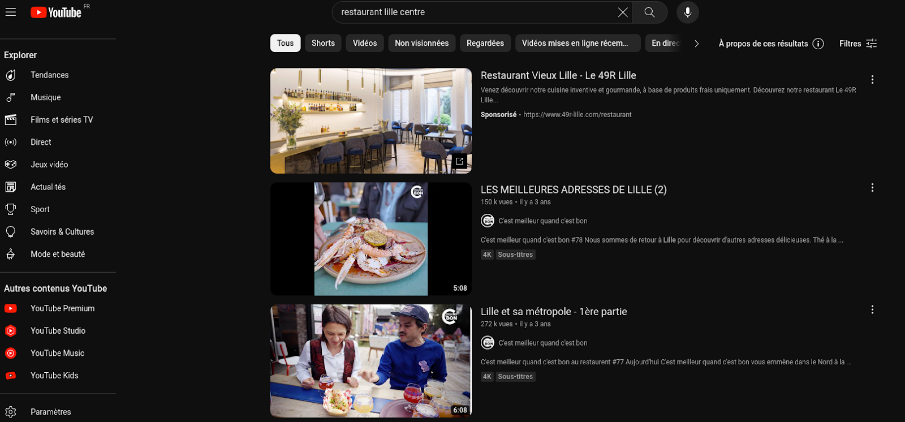Screen dimensions: 905x422
Task: Open more options for LES MEILLEURES ADRESSES DE LILLE
Action: tap(872, 188)
